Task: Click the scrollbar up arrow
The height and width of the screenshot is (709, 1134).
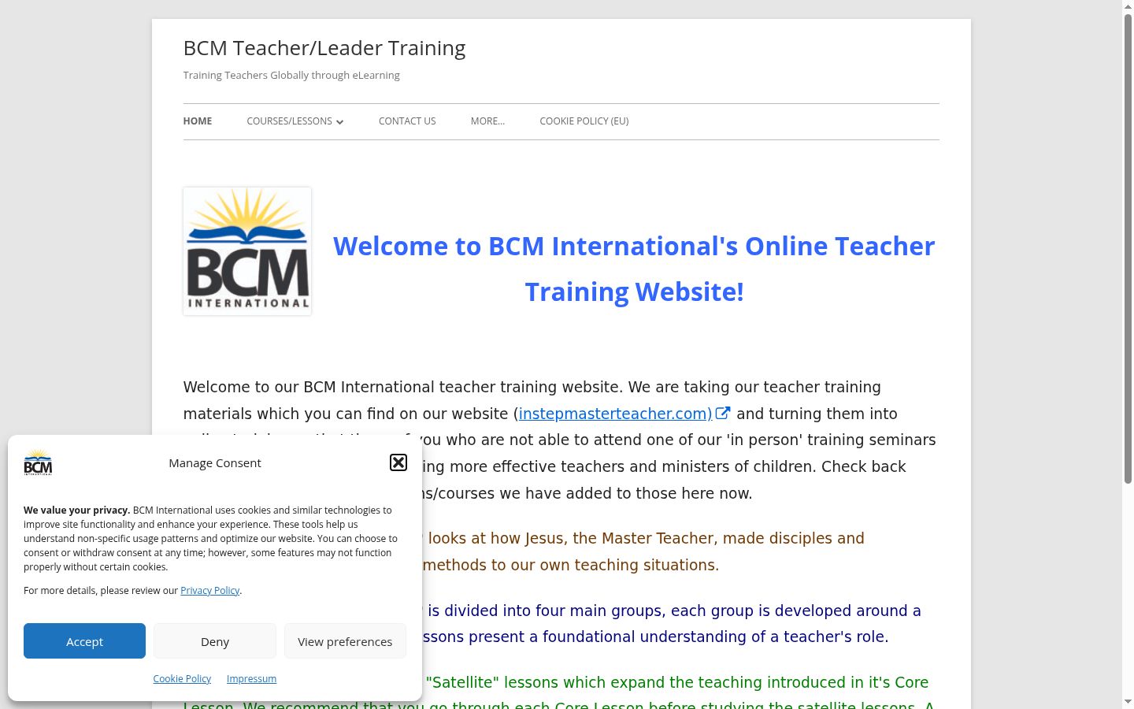Action: [x=1128, y=6]
